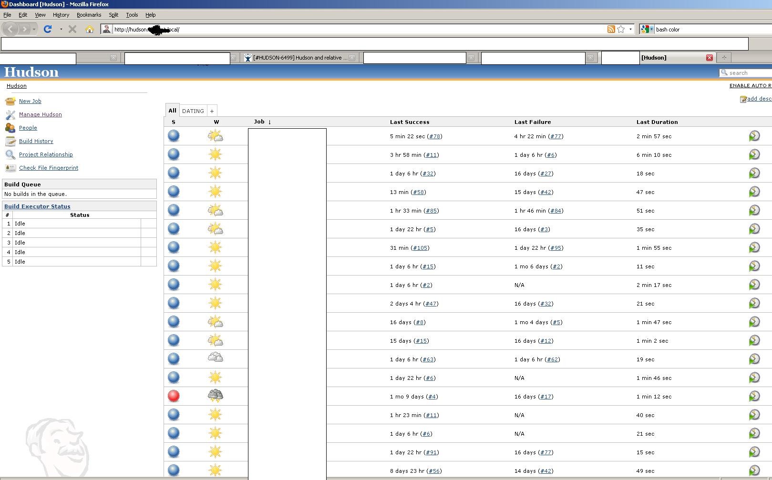Click the Project Relationship magnifier icon
Viewport: 772px width, 480px height.
tap(10, 154)
